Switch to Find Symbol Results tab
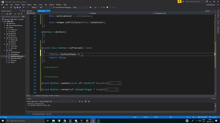Screen dimensions: 220x123 38,114
